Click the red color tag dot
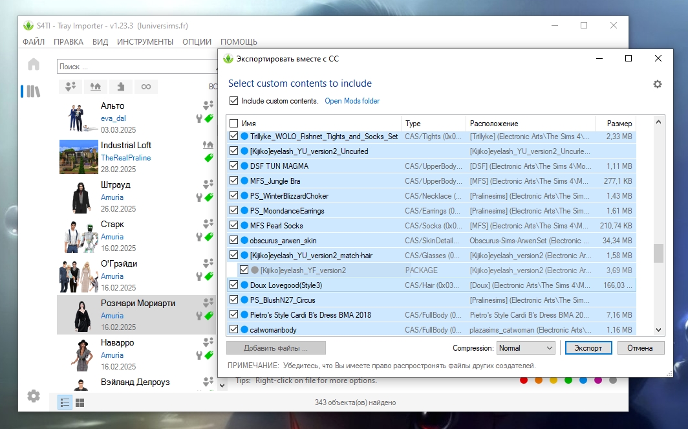 coord(524,380)
